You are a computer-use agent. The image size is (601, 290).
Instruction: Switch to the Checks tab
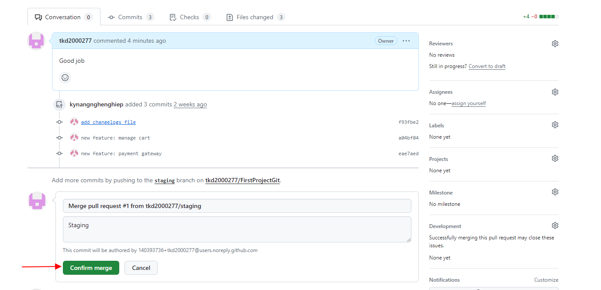[x=190, y=17]
